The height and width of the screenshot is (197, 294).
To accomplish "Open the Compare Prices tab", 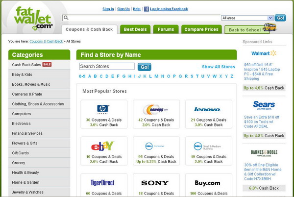I will click(x=201, y=29).
